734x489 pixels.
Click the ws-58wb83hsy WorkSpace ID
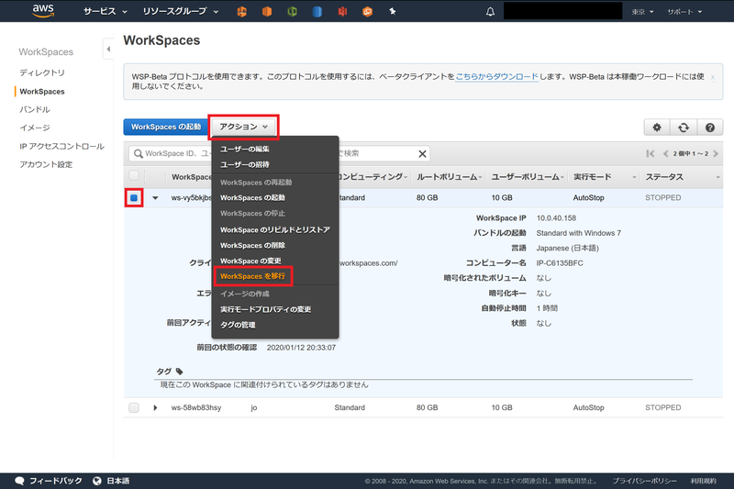coord(196,407)
